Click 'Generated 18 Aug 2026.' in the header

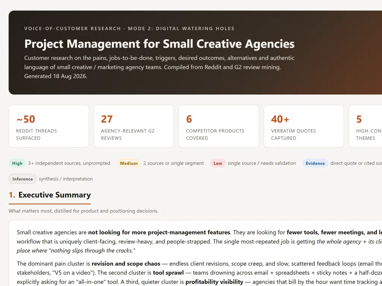[x=56, y=76]
